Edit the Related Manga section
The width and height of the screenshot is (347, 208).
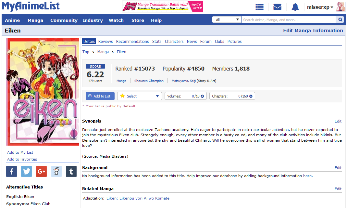coord(338,189)
